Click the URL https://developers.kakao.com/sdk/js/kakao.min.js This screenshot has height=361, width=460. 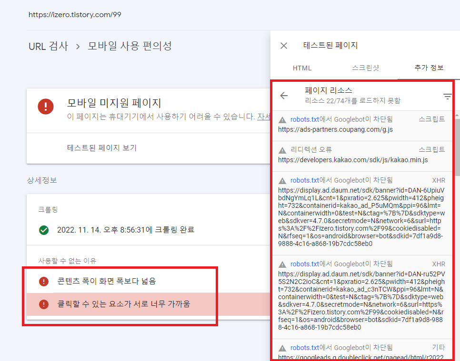353,160
